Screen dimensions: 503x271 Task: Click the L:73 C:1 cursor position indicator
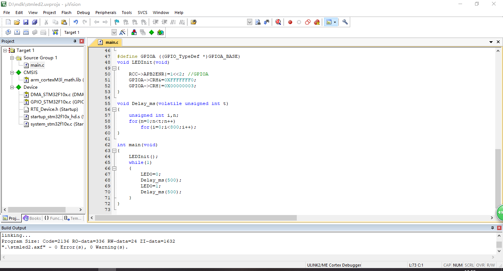click(x=416, y=265)
